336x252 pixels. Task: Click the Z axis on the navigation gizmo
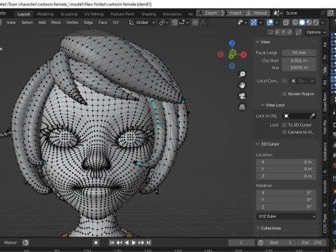(232, 43)
